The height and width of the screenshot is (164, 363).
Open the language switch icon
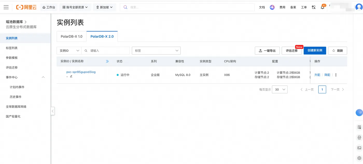pos(313,7)
